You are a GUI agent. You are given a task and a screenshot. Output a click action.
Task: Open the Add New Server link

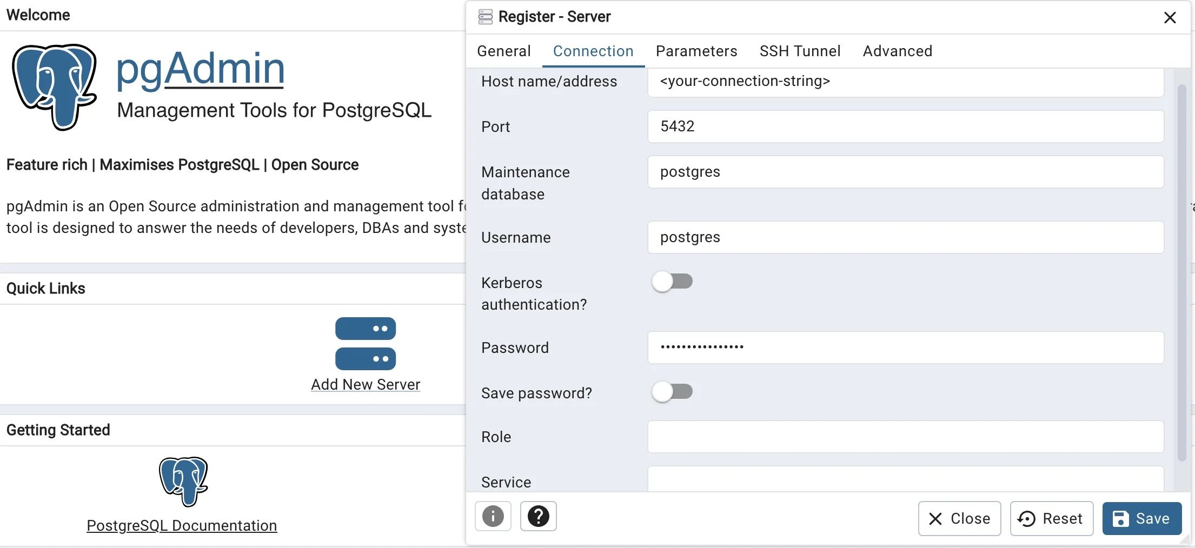(366, 384)
